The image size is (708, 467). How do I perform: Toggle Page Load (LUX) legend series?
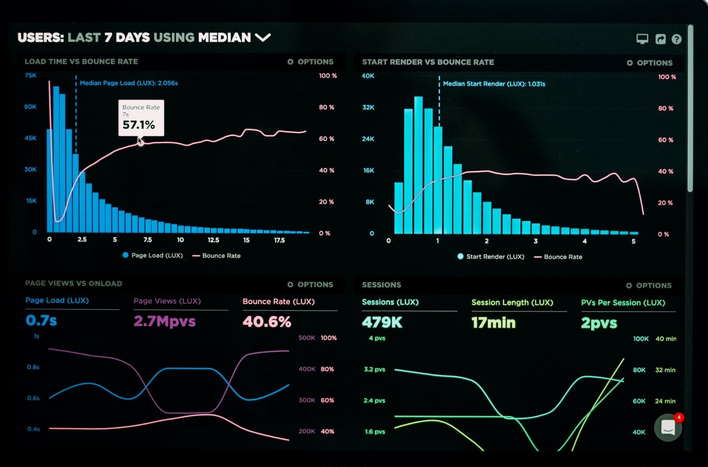pyautogui.click(x=153, y=255)
